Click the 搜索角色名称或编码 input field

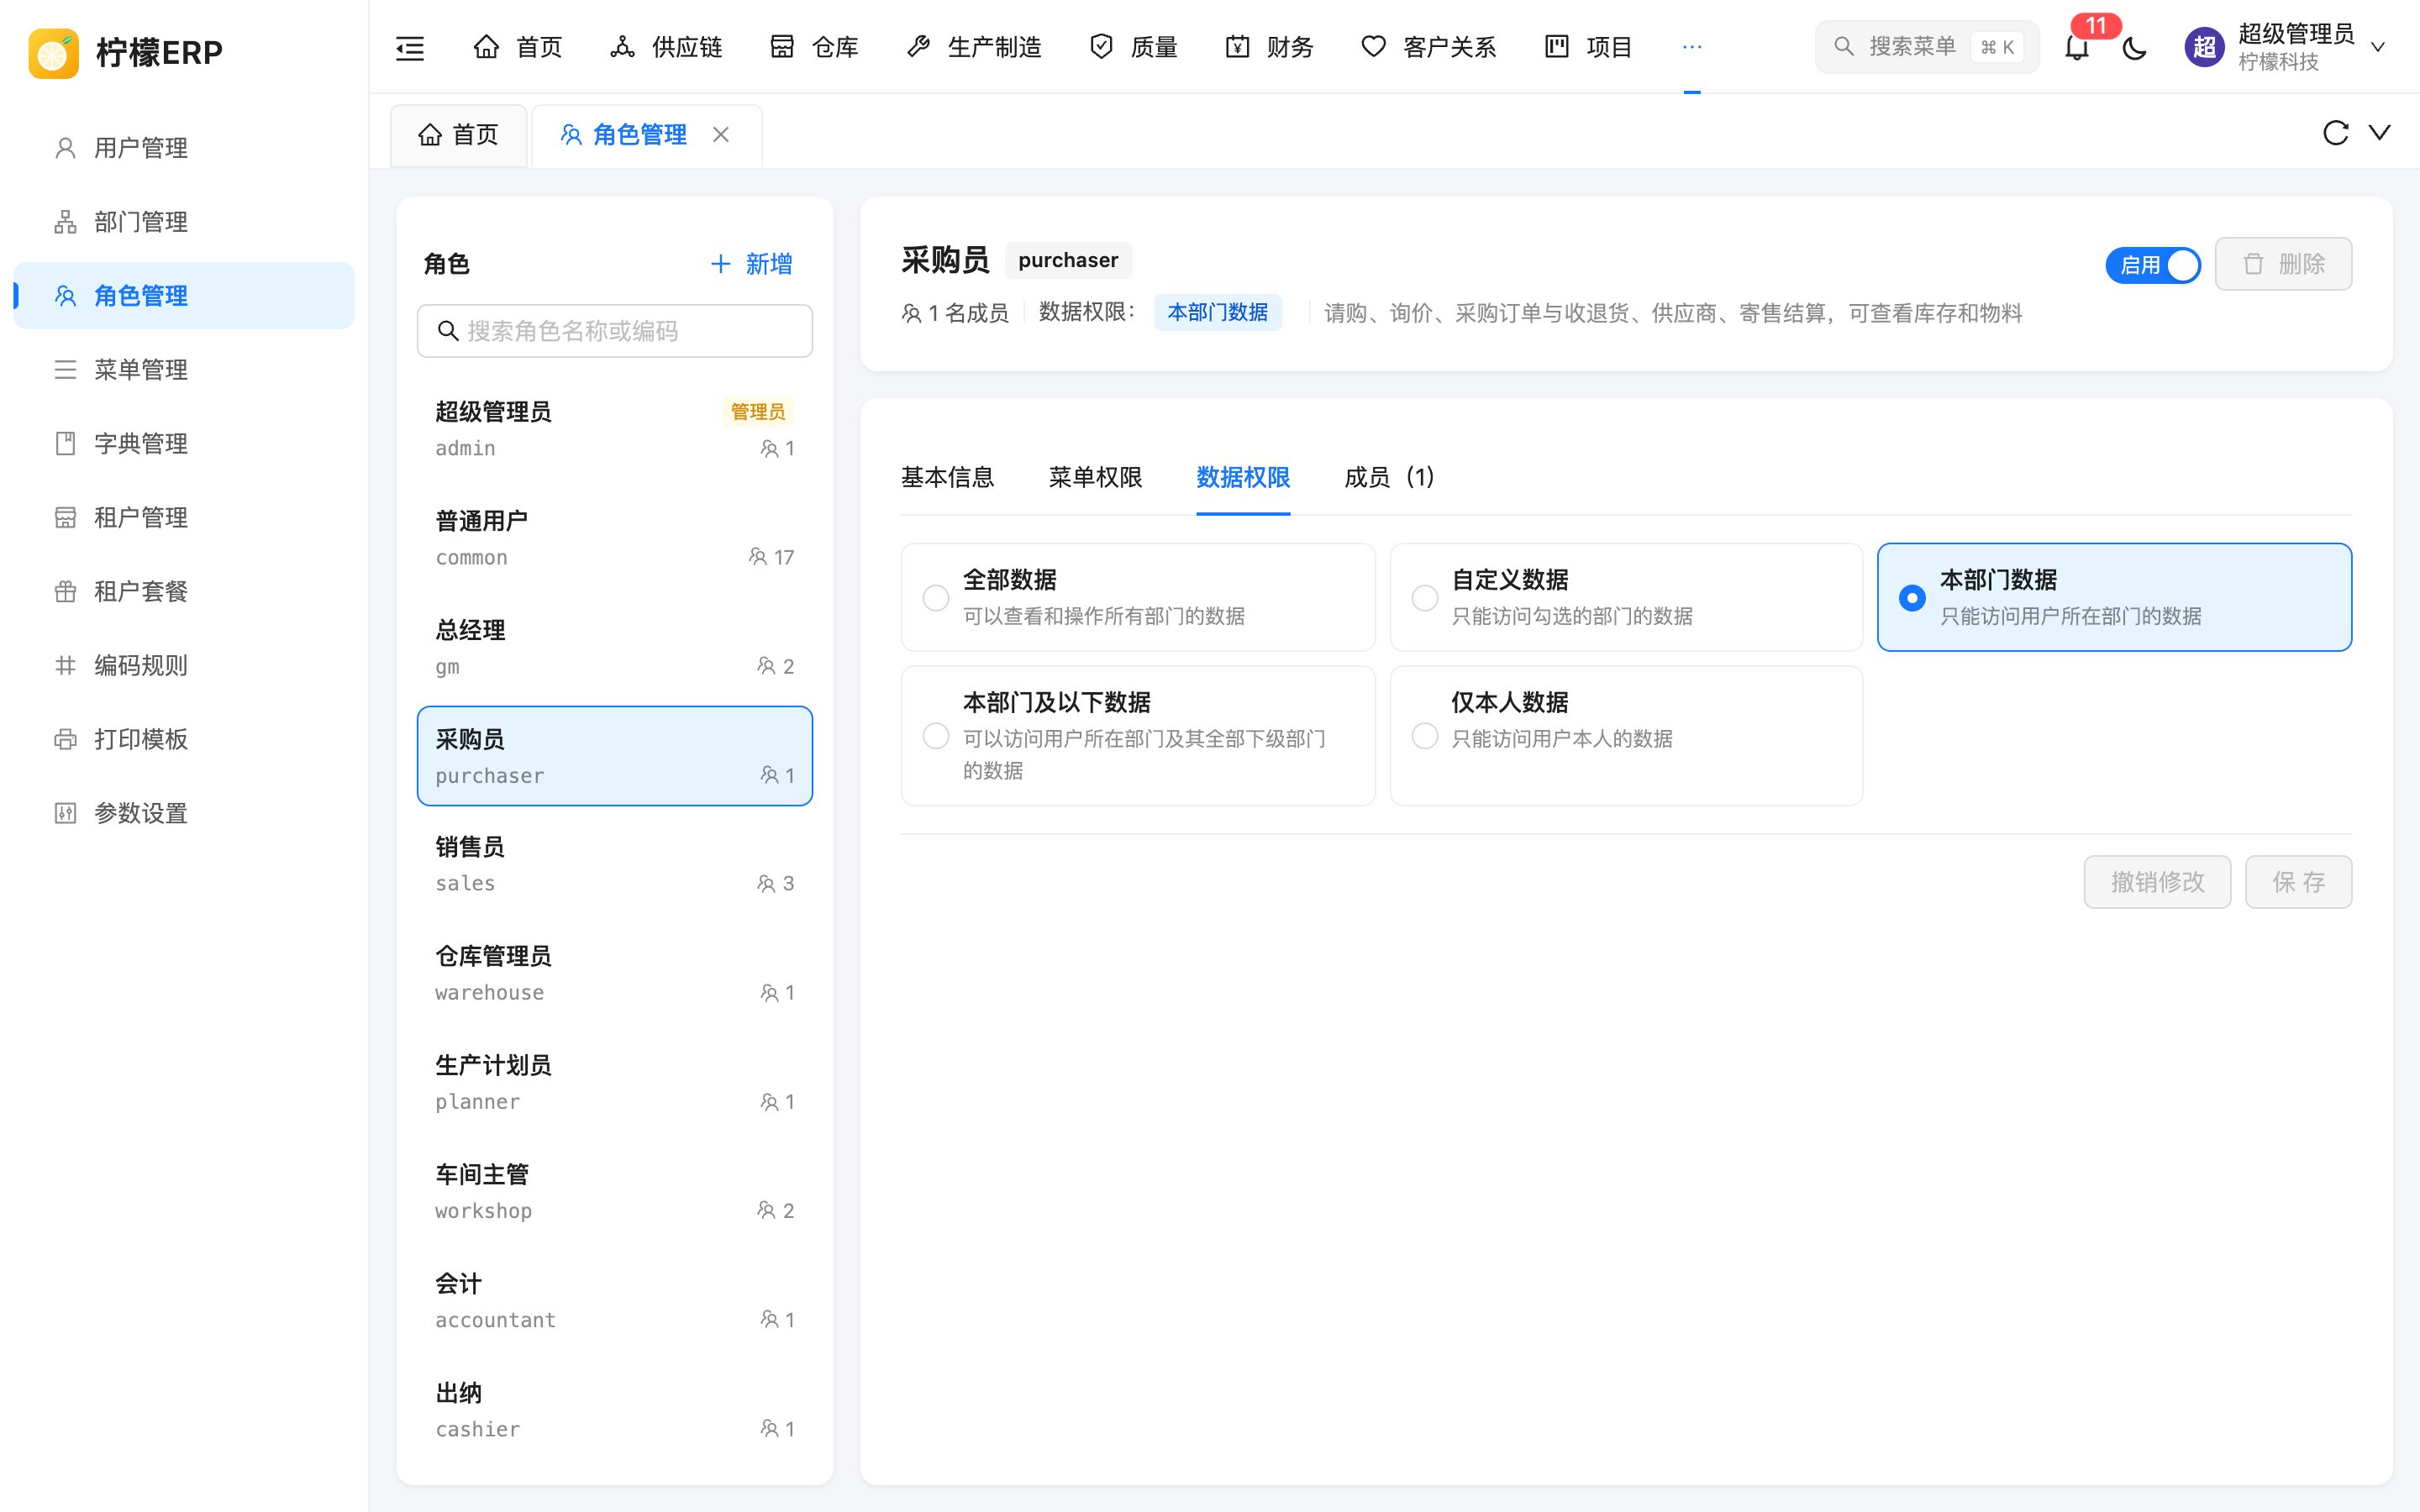point(615,331)
